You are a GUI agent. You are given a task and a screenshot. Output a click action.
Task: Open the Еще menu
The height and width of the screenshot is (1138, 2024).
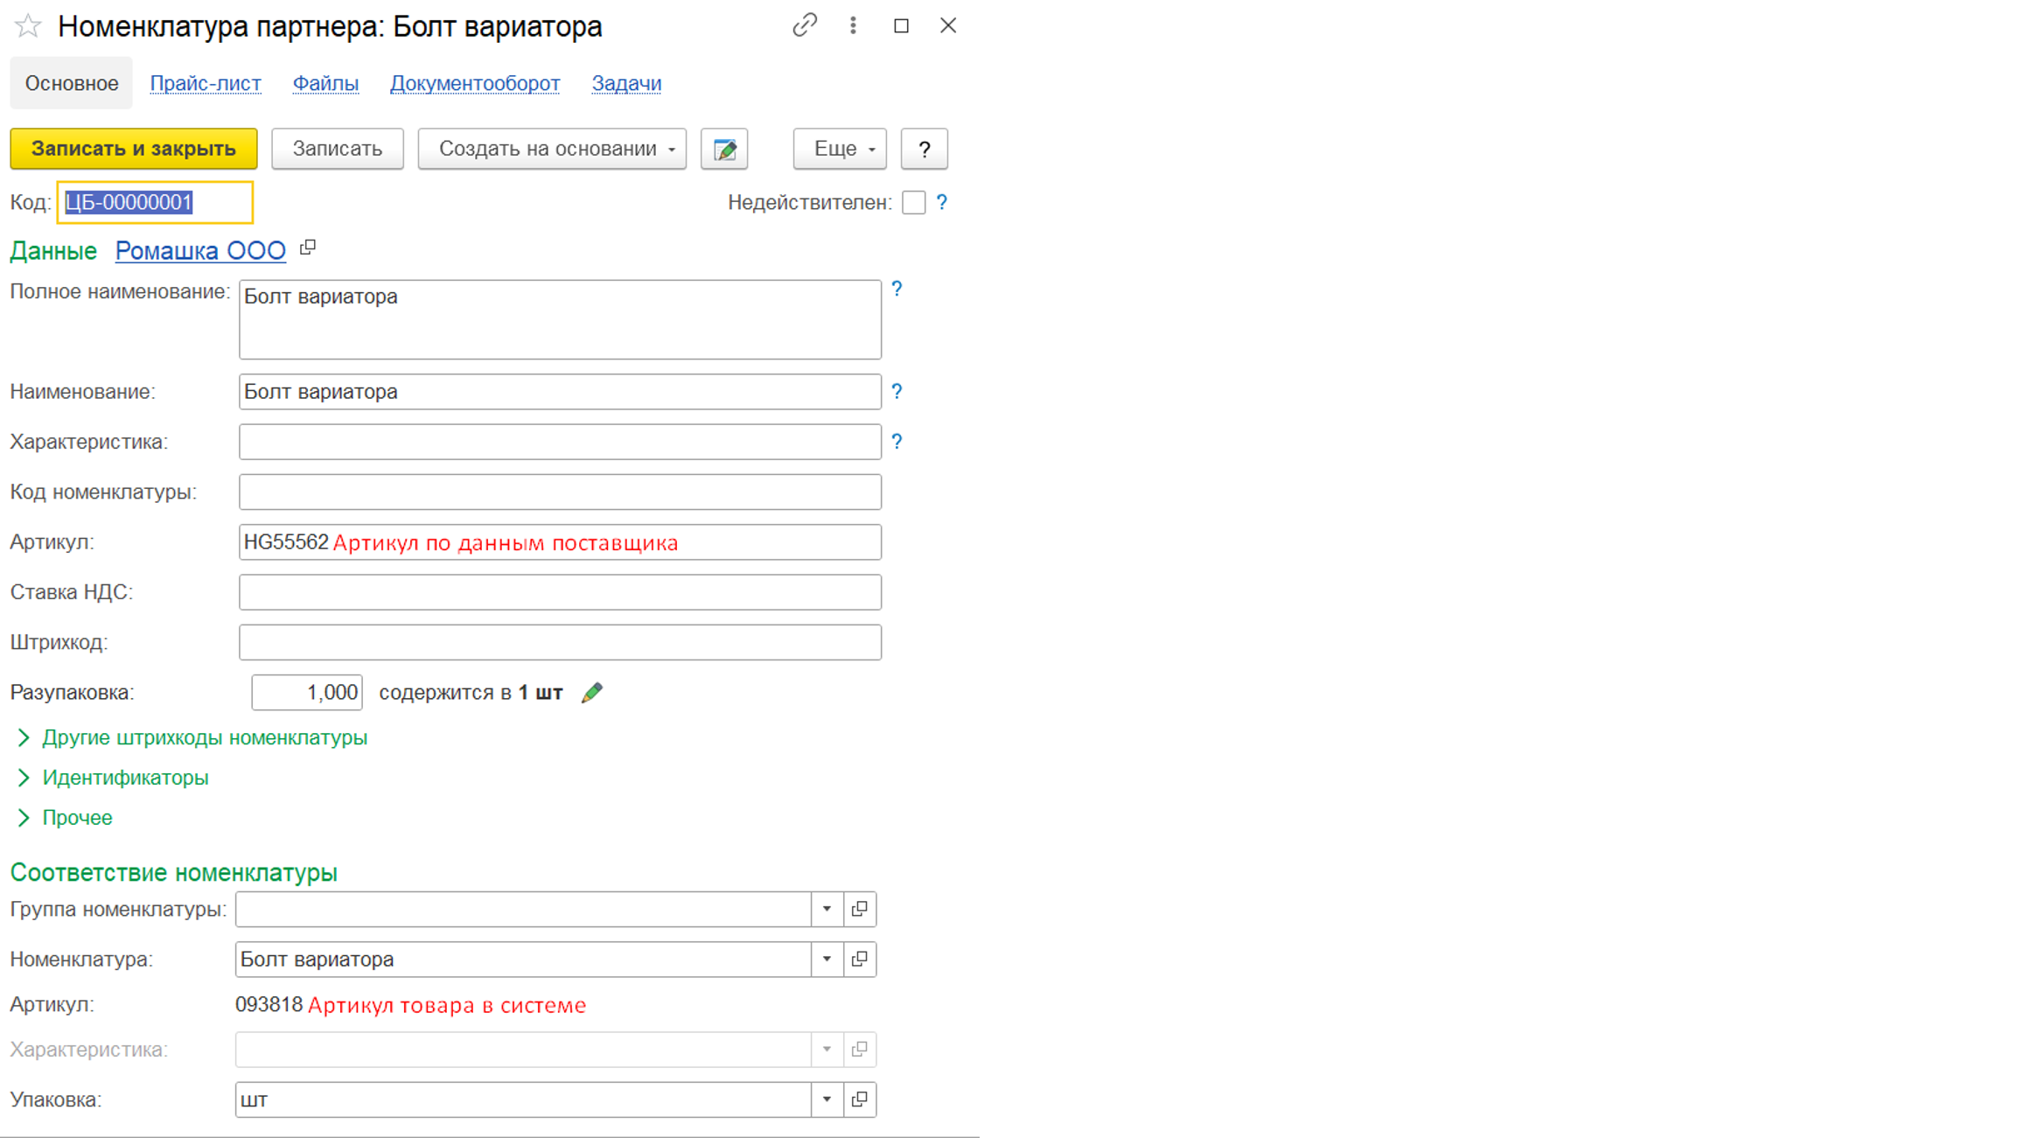click(x=840, y=149)
